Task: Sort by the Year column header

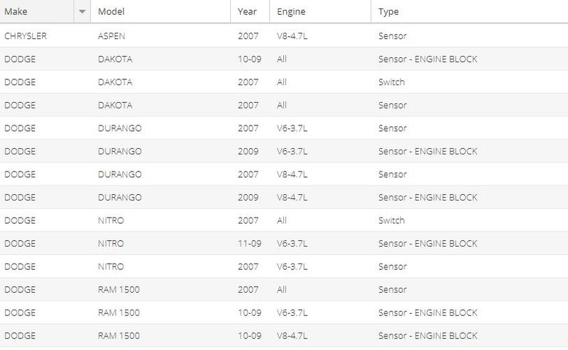Action: [x=250, y=11]
